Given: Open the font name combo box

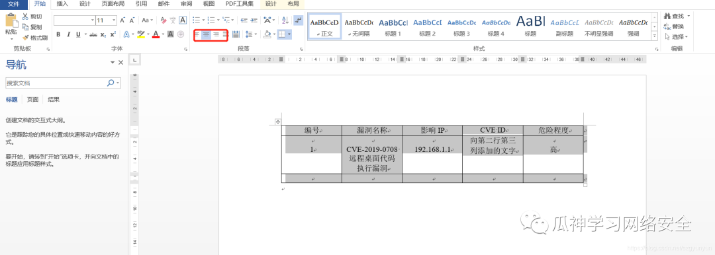Looking at the screenshot, I should pyautogui.click(x=74, y=20).
